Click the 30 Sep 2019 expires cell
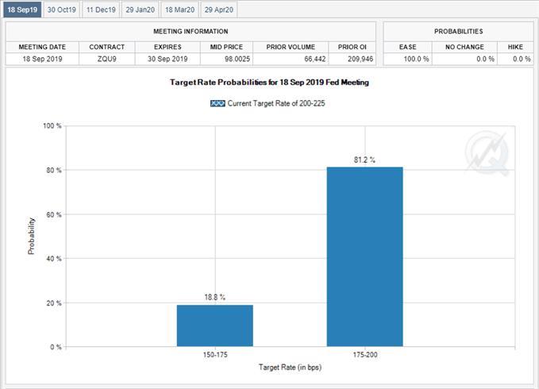 (162, 59)
